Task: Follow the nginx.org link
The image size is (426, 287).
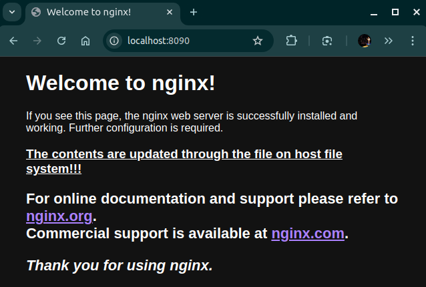Action: (x=59, y=216)
